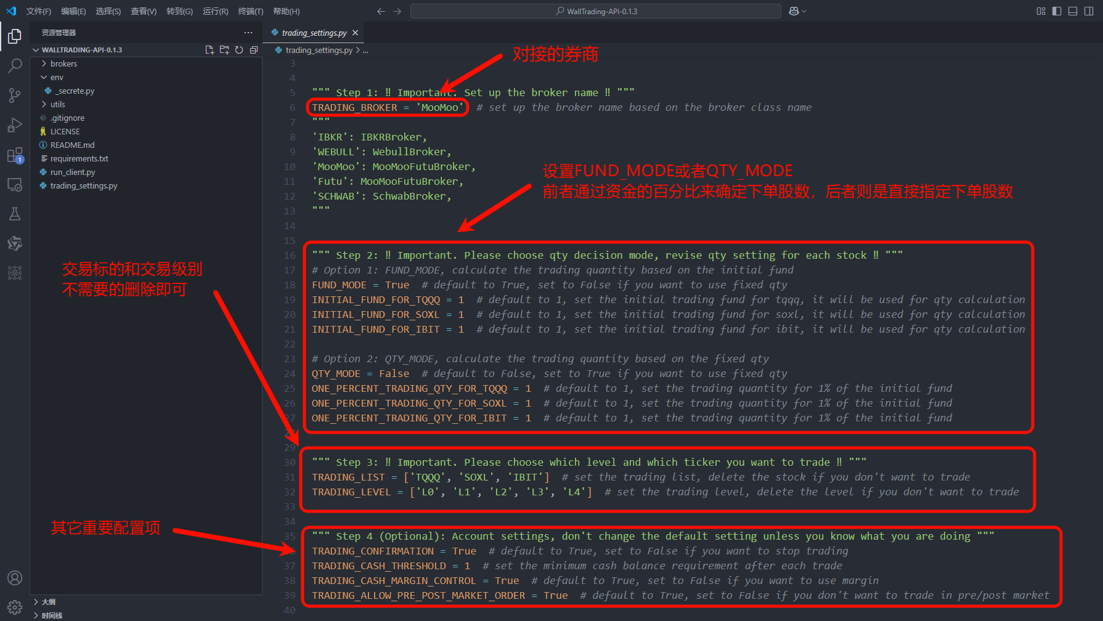Toggle the primary sidebar layout button
Screen dimensions: 1103x621
point(1057,11)
